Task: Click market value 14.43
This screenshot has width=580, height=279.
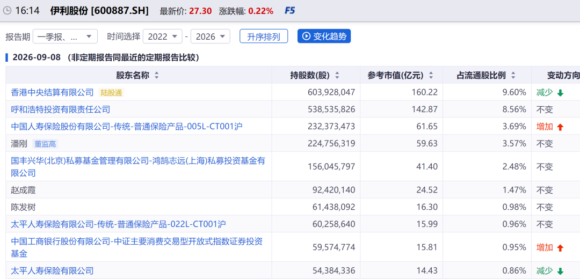Action: (428, 270)
